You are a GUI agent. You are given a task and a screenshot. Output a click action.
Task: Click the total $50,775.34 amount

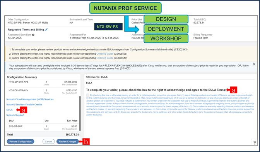[72, 135]
